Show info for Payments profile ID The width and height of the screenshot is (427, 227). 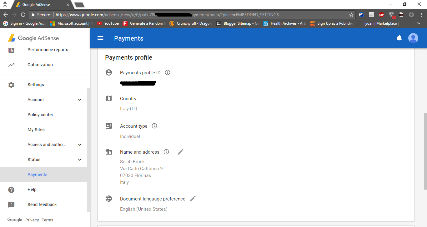point(168,72)
